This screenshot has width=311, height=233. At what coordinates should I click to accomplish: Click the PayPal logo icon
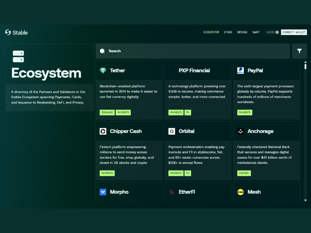pyautogui.click(x=241, y=70)
